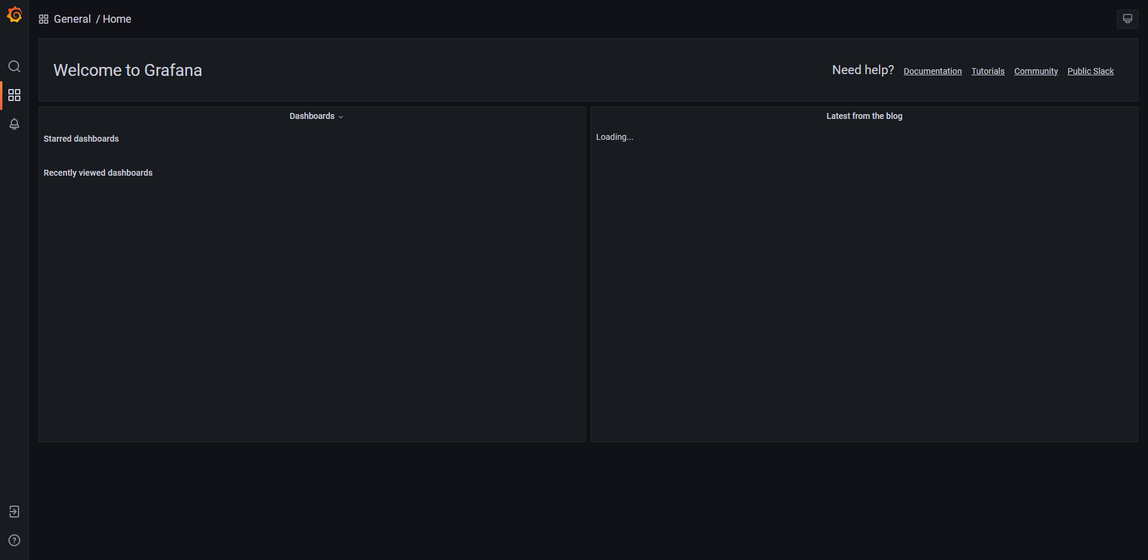
Task: Click the dashboard grid icon beside General
Action: coord(44,19)
